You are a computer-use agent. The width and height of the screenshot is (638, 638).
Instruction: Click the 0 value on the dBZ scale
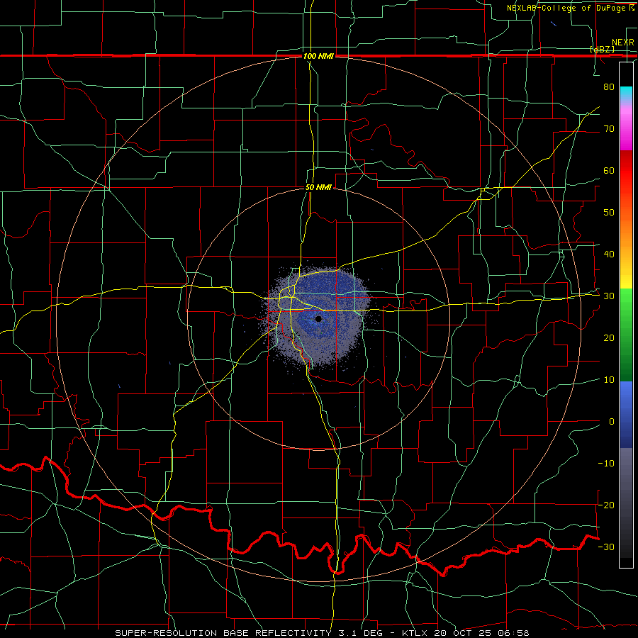(612, 422)
